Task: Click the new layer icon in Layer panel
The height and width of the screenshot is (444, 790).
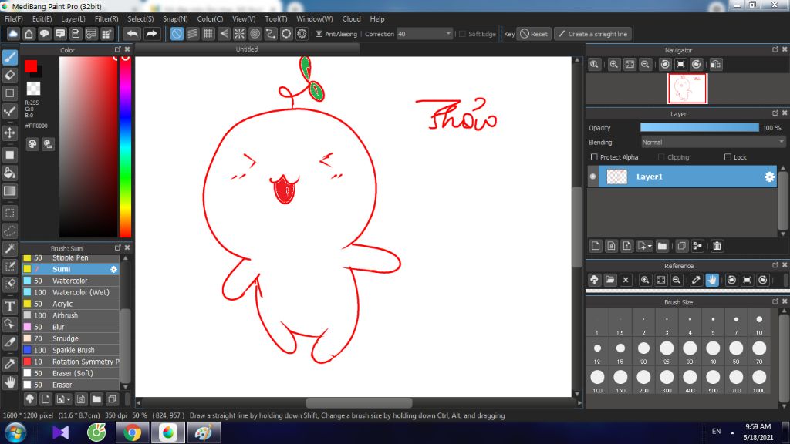Action: pyautogui.click(x=596, y=246)
